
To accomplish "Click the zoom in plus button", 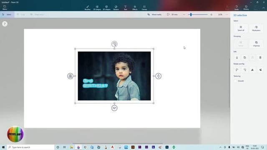I will pyautogui.click(x=212, y=15).
